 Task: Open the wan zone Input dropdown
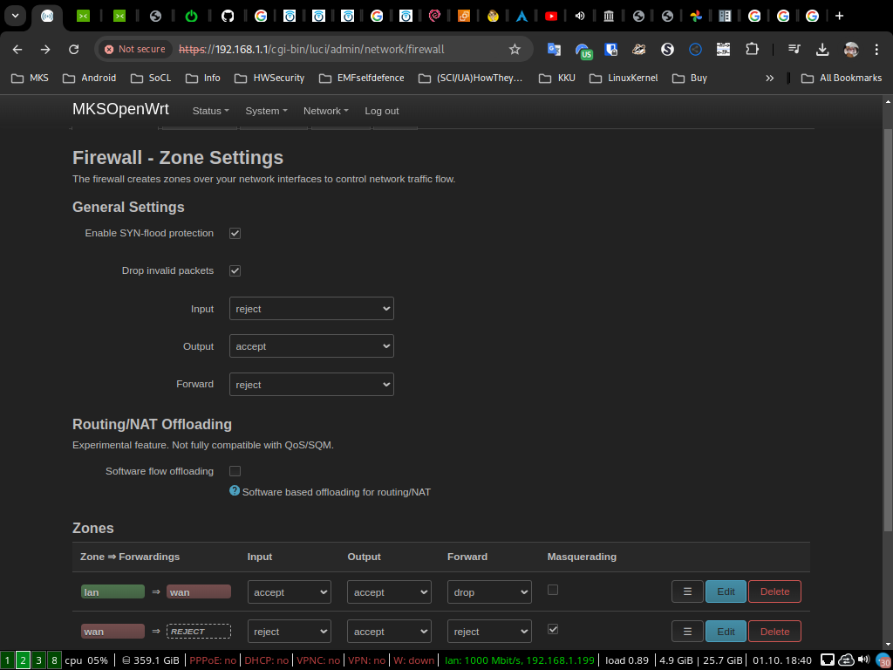290,632
